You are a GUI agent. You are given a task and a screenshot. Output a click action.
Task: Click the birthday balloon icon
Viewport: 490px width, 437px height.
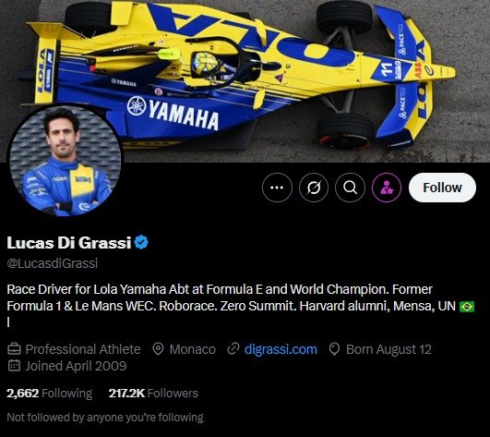click(334, 349)
